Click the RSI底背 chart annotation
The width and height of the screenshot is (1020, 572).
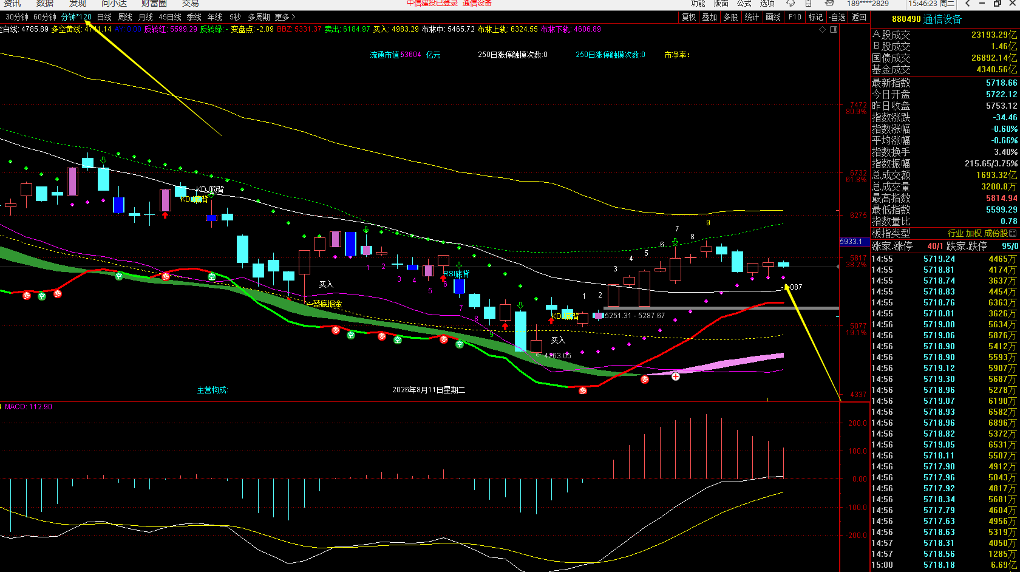456,274
